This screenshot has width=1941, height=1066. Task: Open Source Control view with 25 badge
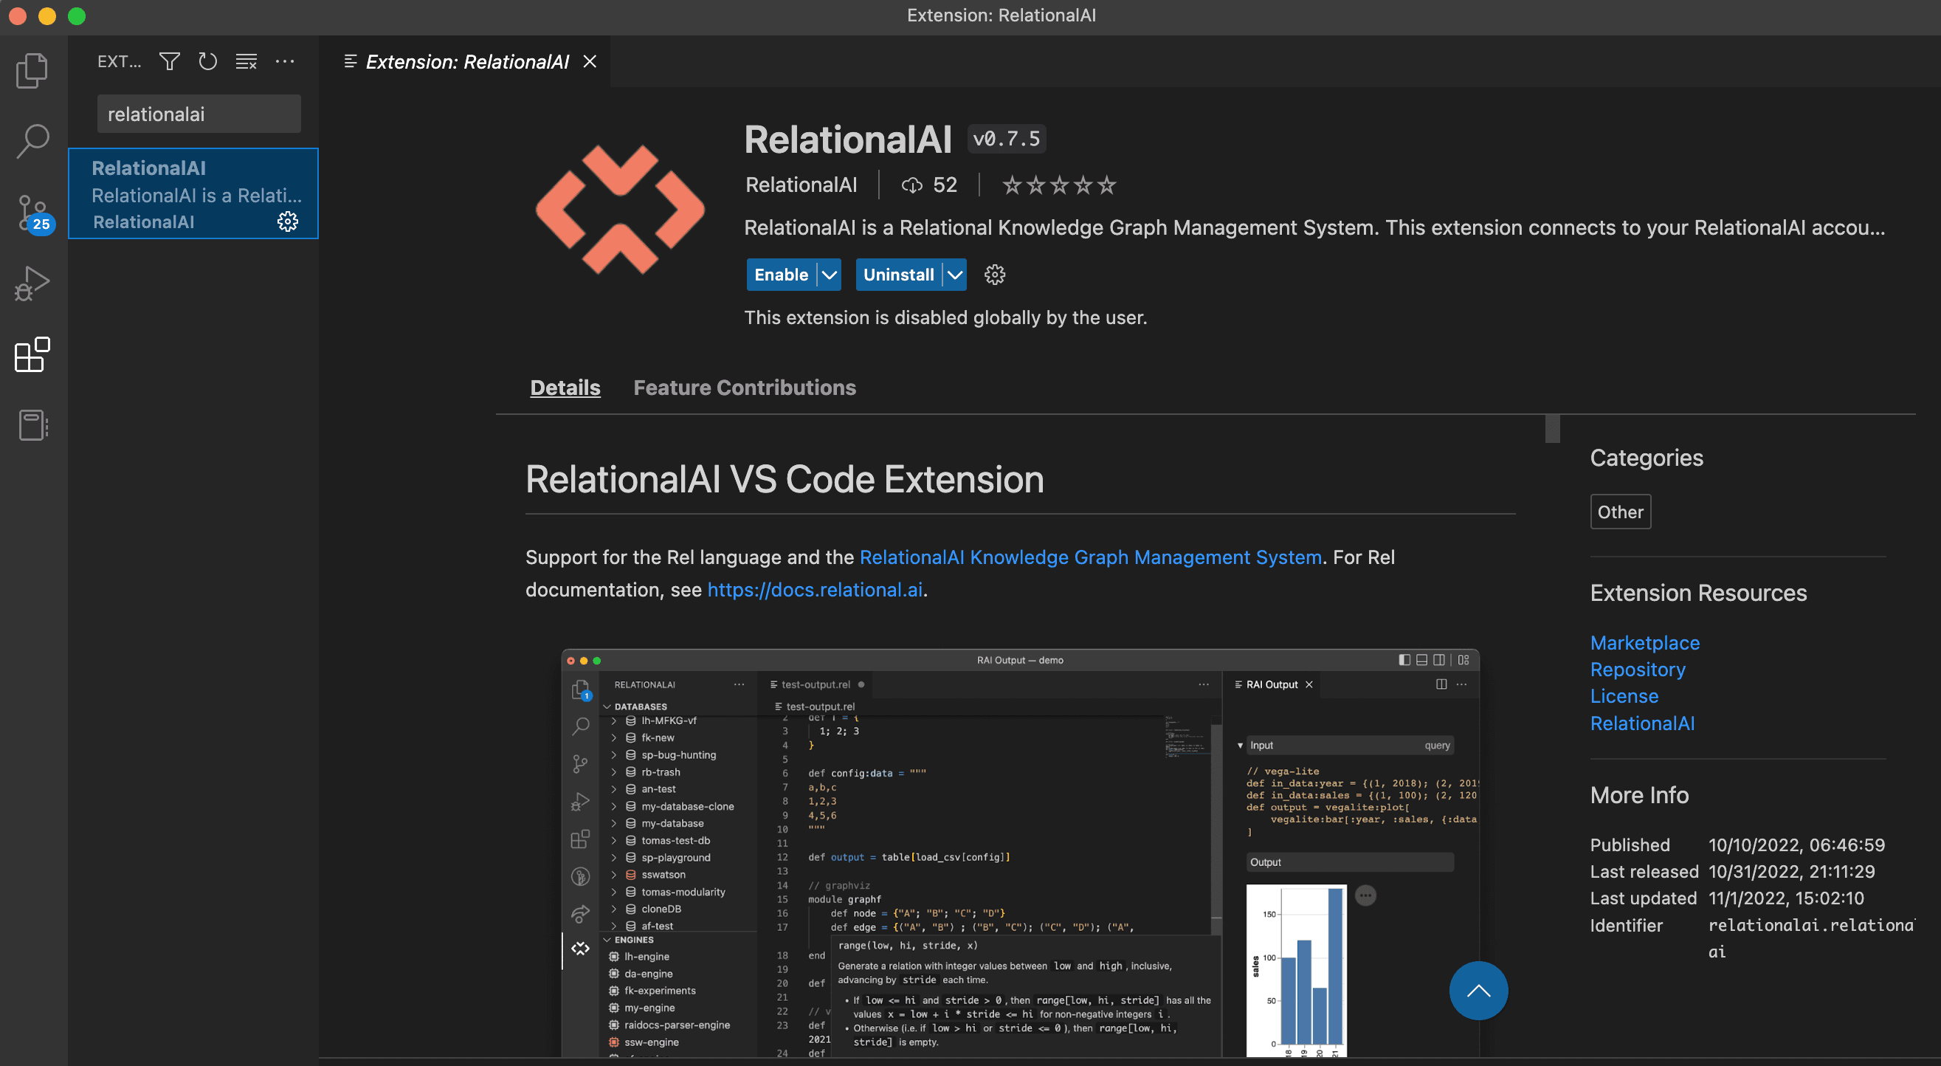point(32,213)
